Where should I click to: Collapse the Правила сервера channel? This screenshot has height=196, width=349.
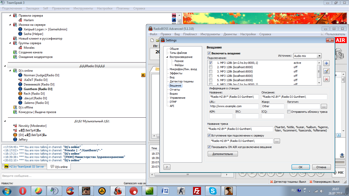click(x=10, y=16)
